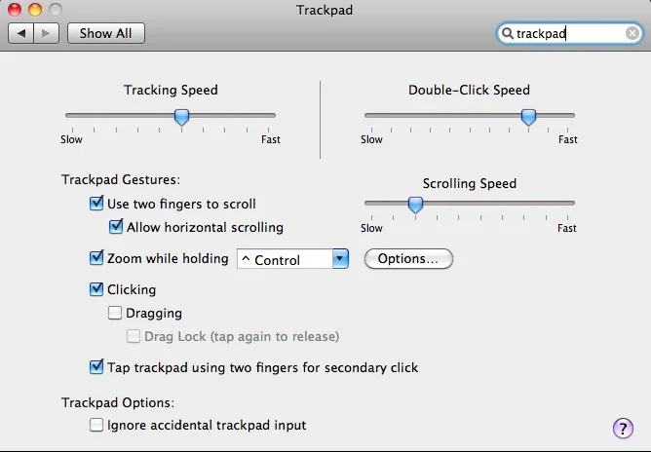651x452 pixels.
Task: Clear the search field text
Action: point(632,33)
